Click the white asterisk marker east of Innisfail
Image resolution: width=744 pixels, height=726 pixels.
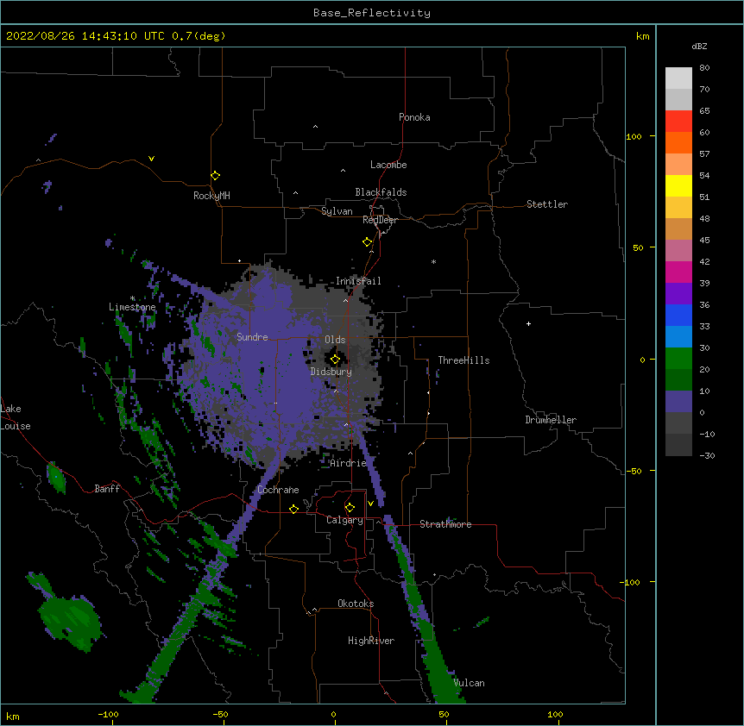pos(433,261)
